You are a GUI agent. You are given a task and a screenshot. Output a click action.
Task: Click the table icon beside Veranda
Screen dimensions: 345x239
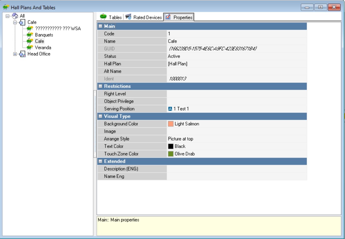click(x=30, y=47)
